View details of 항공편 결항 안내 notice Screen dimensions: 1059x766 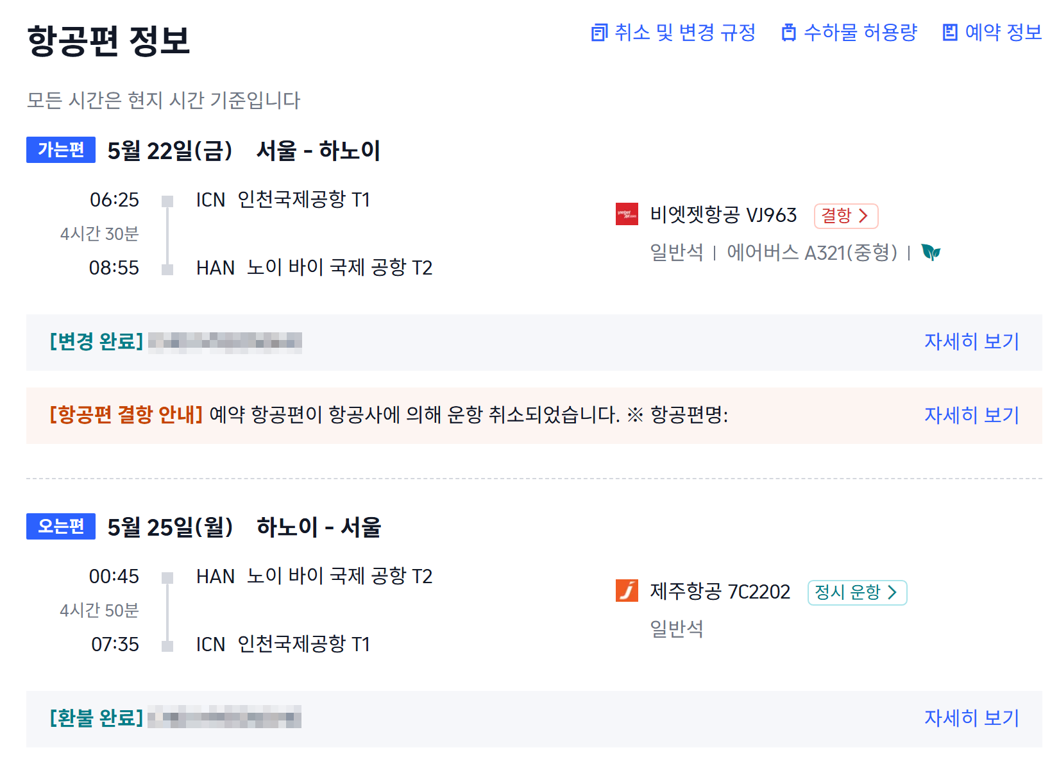click(971, 415)
